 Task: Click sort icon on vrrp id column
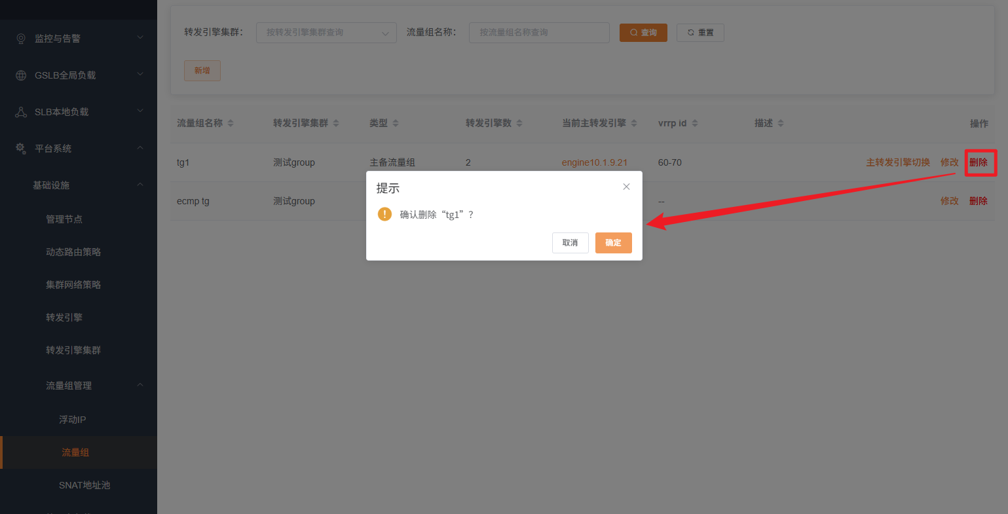click(x=695, y=123)
